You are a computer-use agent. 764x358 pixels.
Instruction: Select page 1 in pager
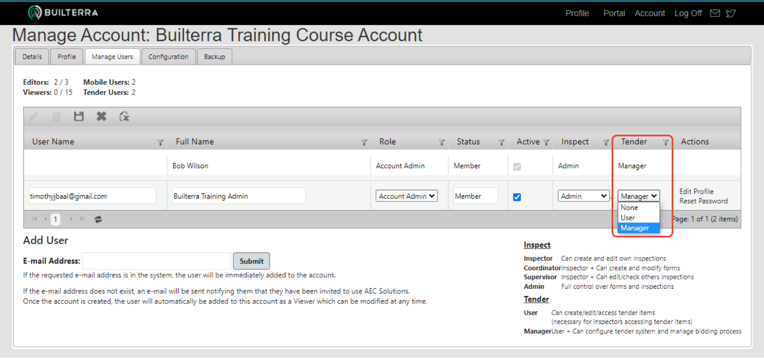point(55,219)
